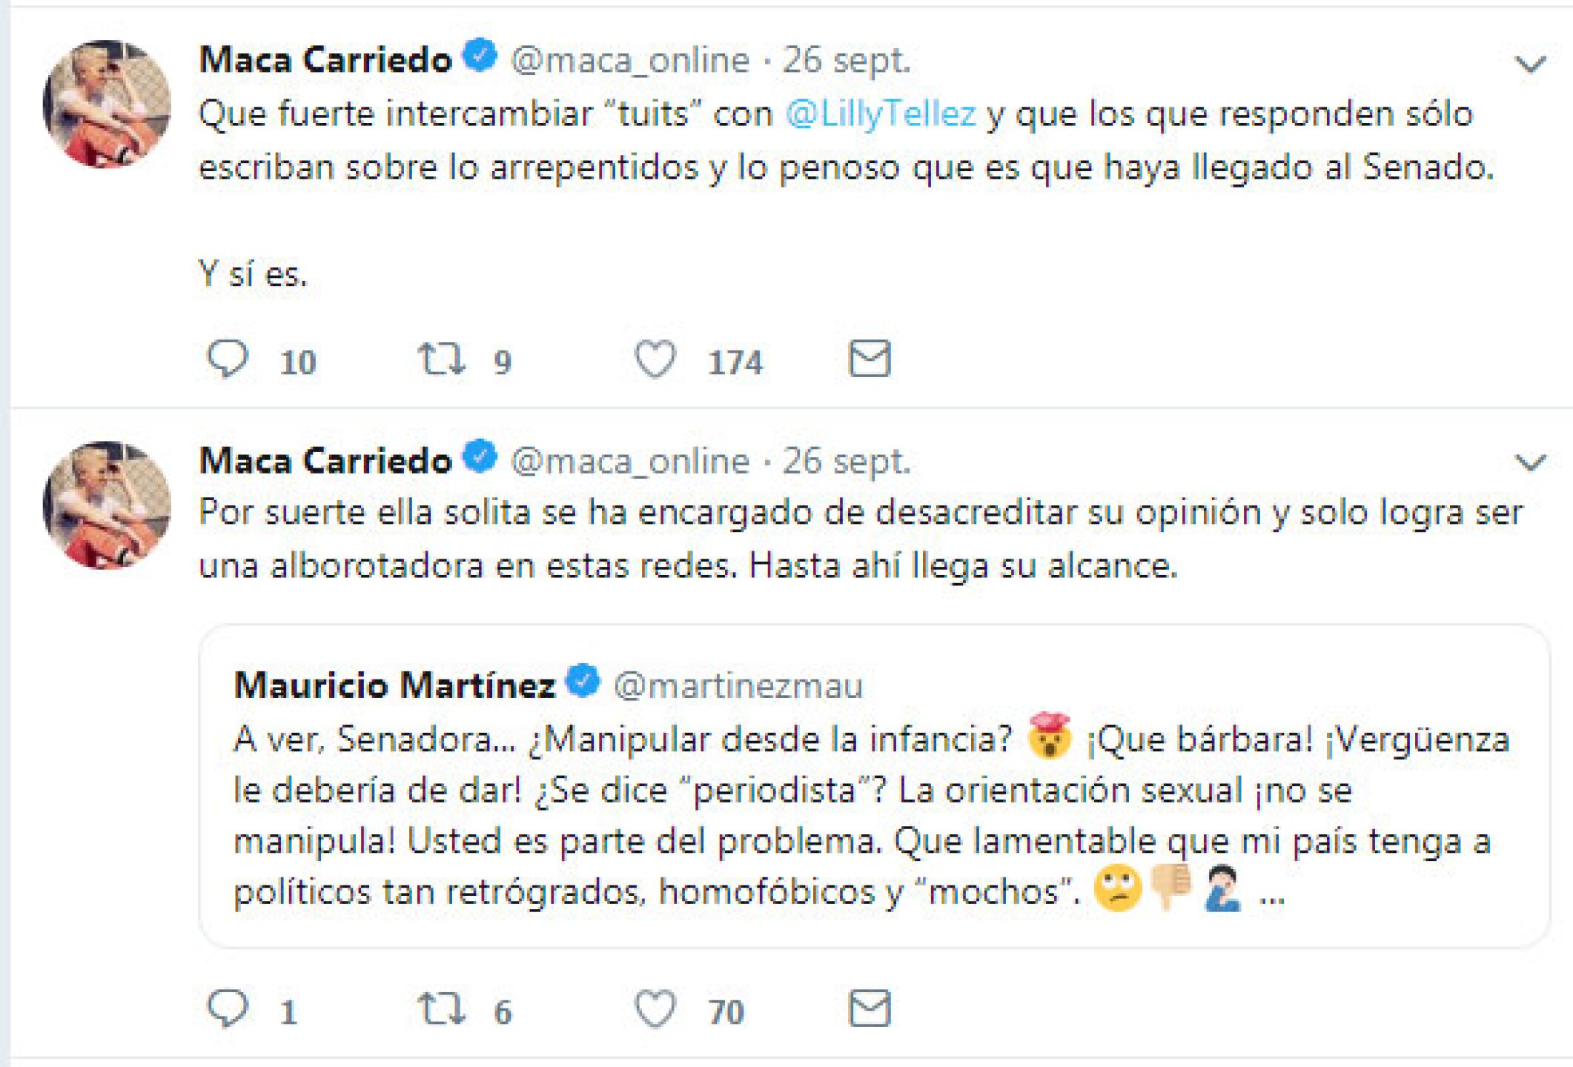The width and height of the screenshot is (1573, 1067).
Task: Expand the second tweet's chevron options menu
Action: click(1530, 463)
